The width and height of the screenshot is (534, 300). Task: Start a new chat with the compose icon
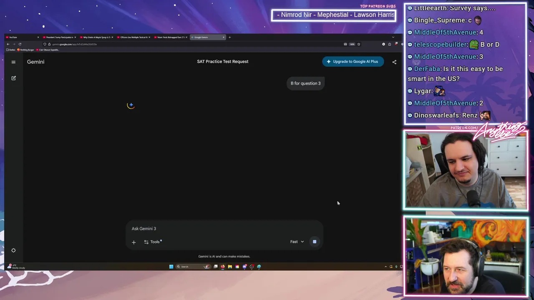pos(13,78)
